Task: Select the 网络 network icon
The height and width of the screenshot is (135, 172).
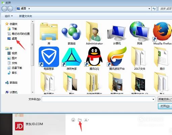Action: [x=139, y=31]
